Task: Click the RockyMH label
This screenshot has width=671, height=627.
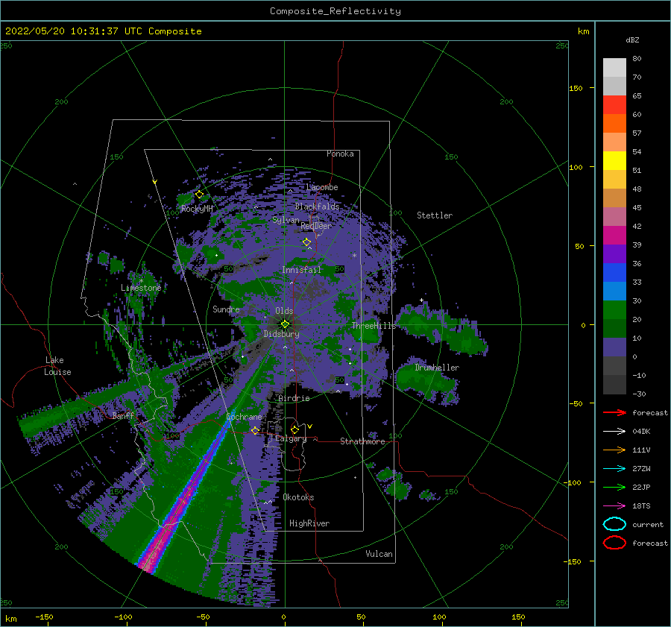Action: coord(197,209)
